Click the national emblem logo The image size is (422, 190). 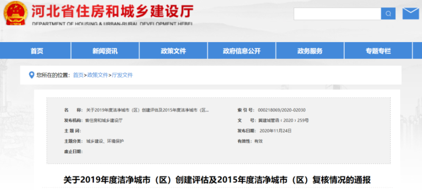[16, 13]
